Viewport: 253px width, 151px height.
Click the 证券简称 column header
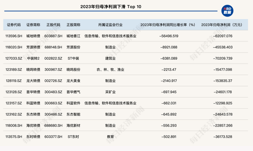coord(33,25)
